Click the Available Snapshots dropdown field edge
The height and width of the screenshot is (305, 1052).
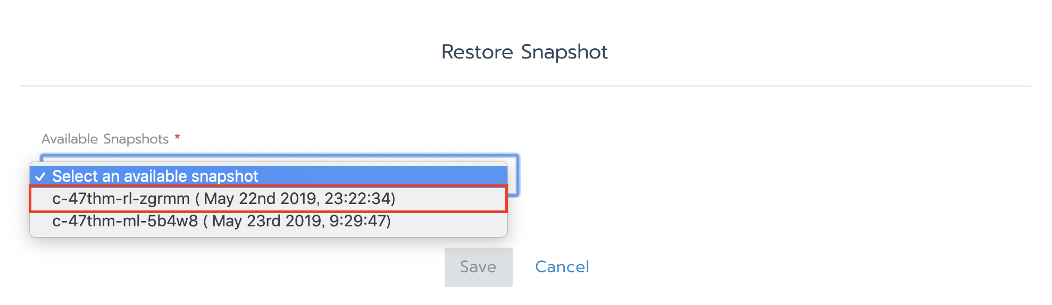pyautogui.click(x=514, y=176)
